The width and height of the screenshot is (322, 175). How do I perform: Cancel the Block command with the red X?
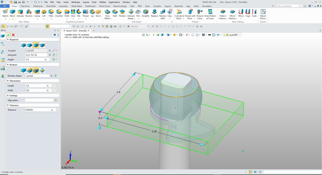tap(13, 35)
